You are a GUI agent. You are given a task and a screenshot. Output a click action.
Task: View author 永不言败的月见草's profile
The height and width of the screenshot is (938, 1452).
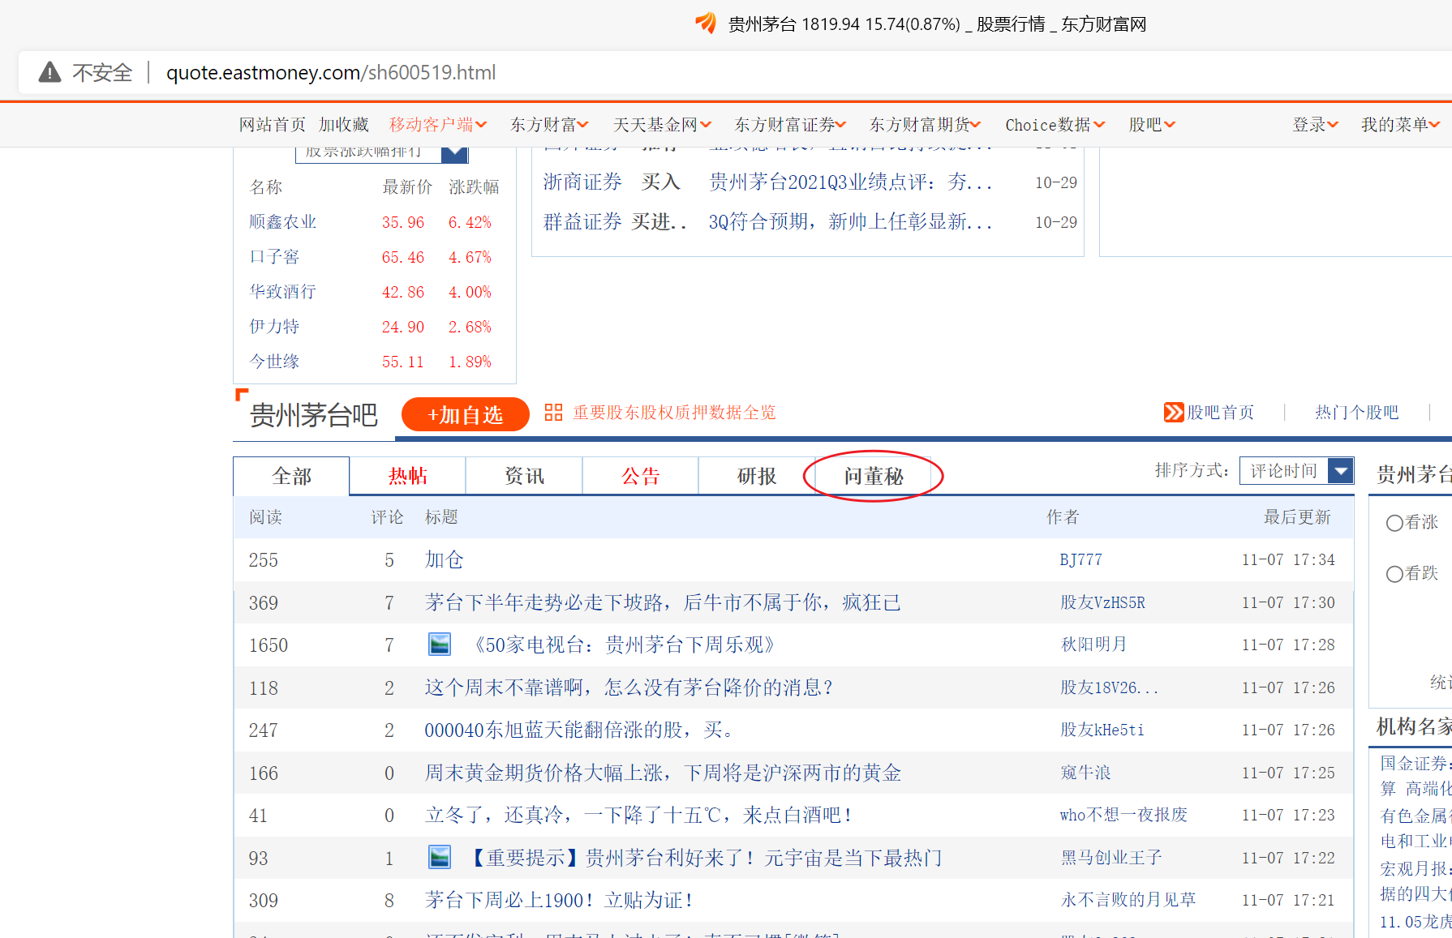1128,900
